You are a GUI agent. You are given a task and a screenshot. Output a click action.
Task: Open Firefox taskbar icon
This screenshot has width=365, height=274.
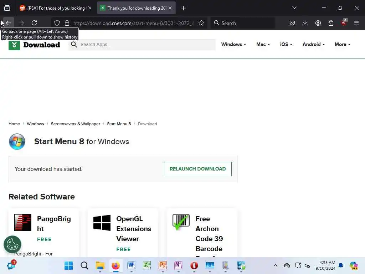tap(116, 265)
